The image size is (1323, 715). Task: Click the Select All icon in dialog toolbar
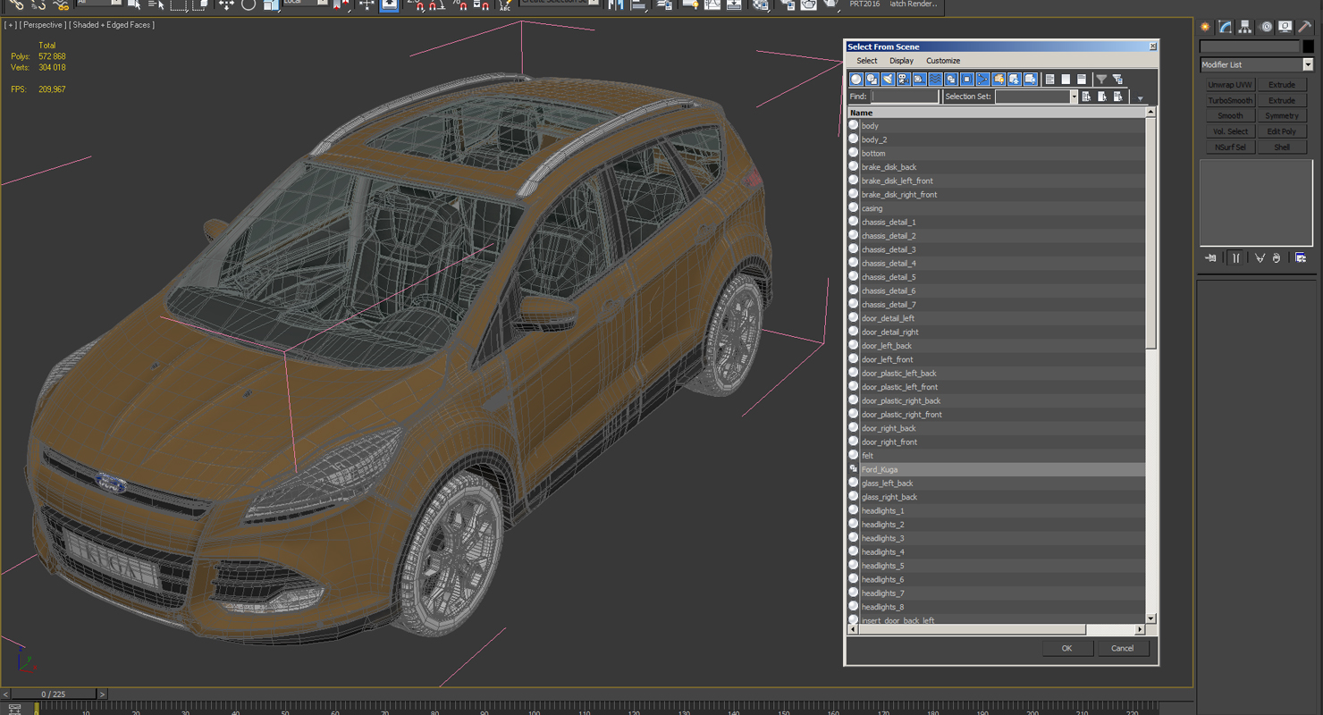click(1050, 80)
